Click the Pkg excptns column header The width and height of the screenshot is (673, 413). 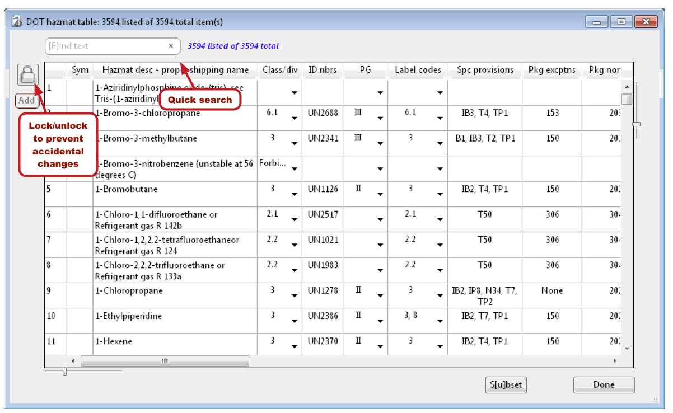click(552, 70)
